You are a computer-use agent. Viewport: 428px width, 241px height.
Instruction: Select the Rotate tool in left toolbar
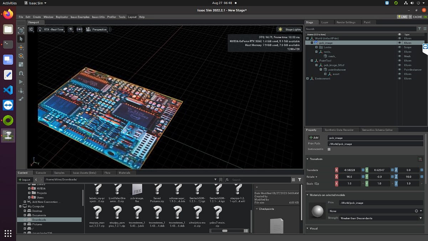pyautogui.click(x=21, y=56)
